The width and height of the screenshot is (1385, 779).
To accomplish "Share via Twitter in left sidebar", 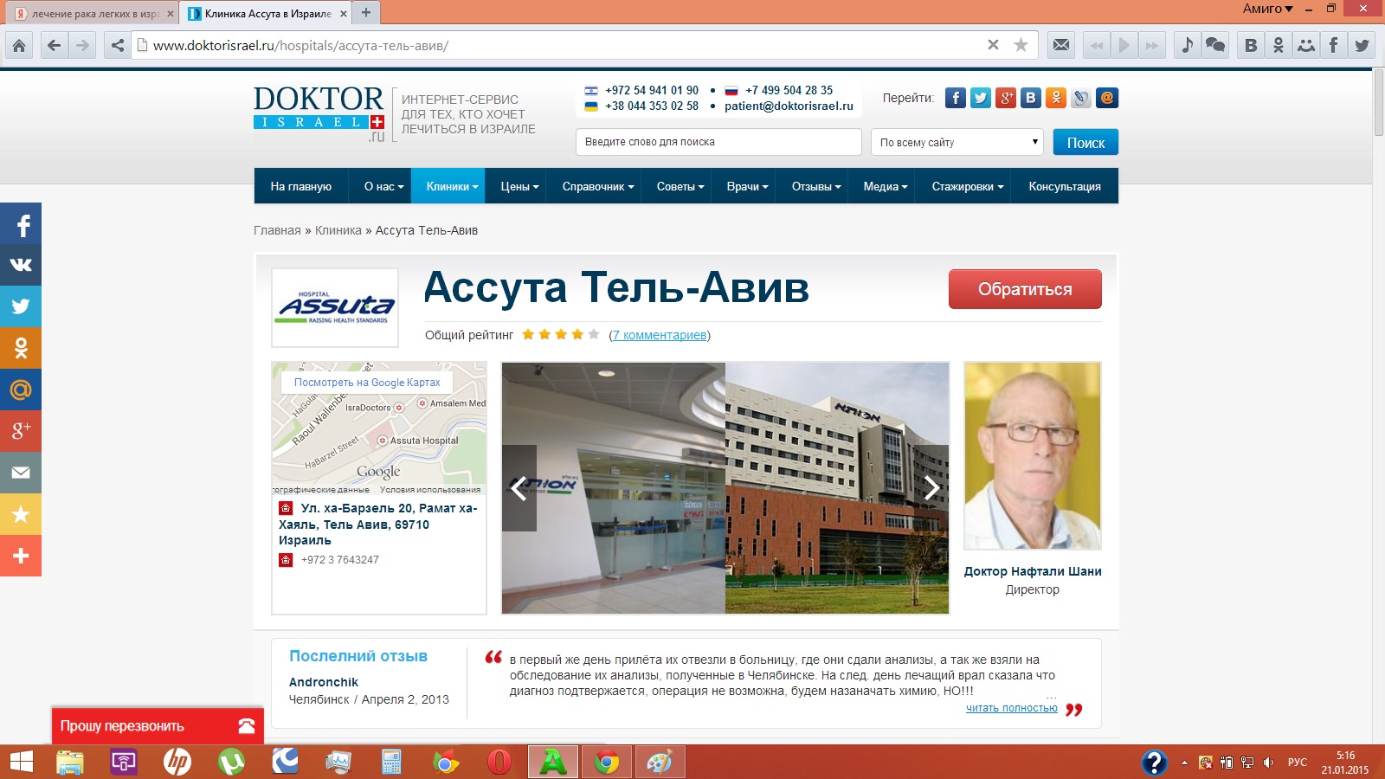I will pyautogui.click(x=21, y=306).
